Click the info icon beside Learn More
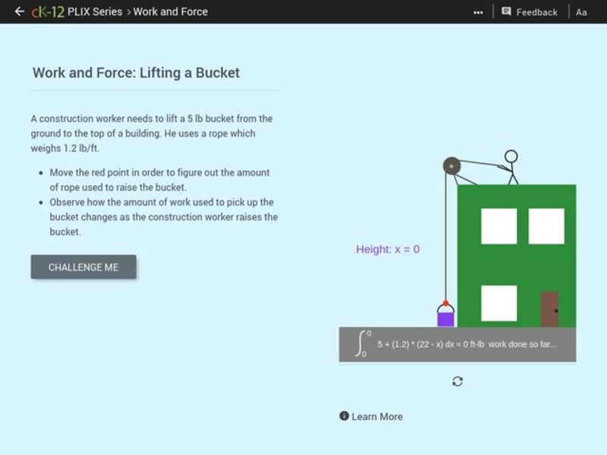This screenshot has height=455, width=607. [x=343, y=416]
